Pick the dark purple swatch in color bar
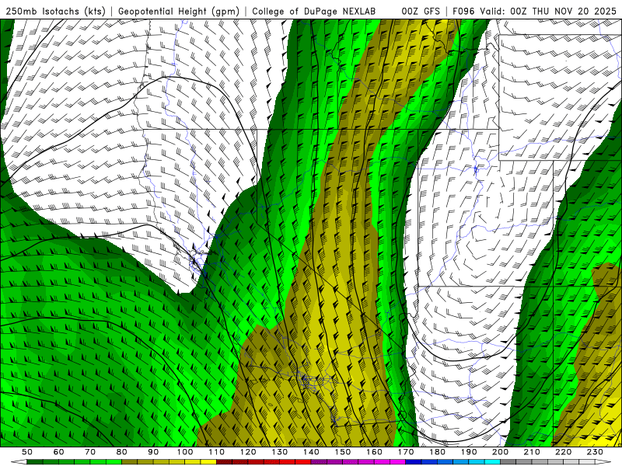The height and width of the screenshot is (466, 622). [x=319, y=461]
